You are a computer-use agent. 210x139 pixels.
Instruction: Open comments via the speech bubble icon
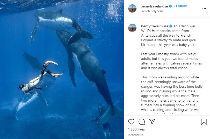click(x=142, y=122)
